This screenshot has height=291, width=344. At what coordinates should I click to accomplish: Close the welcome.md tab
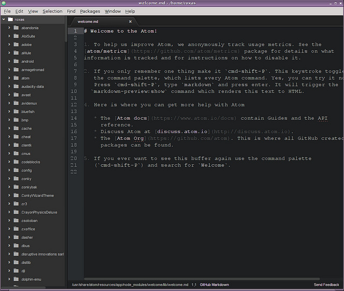[130, 22]
